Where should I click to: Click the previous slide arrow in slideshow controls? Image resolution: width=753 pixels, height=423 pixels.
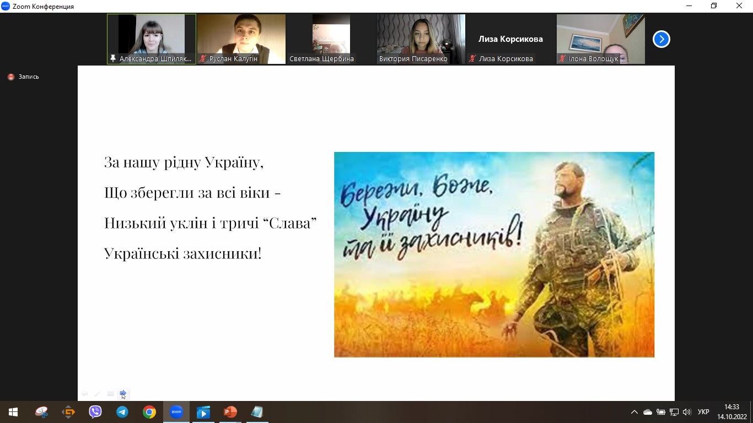[84, 393]
